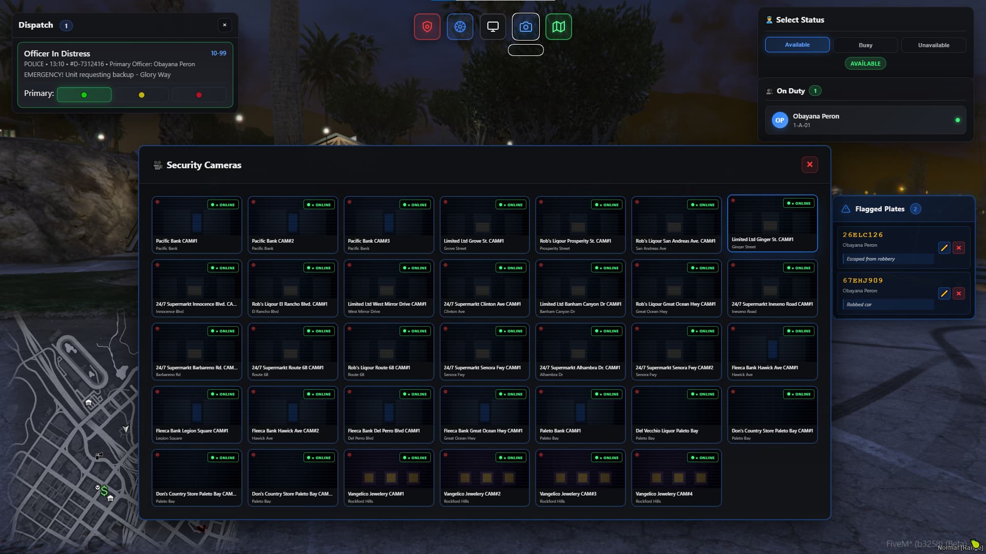The height and width of the screenshot is (554, 986).
Task: Click the blue steering wheel icon
Action: point(460,27)
